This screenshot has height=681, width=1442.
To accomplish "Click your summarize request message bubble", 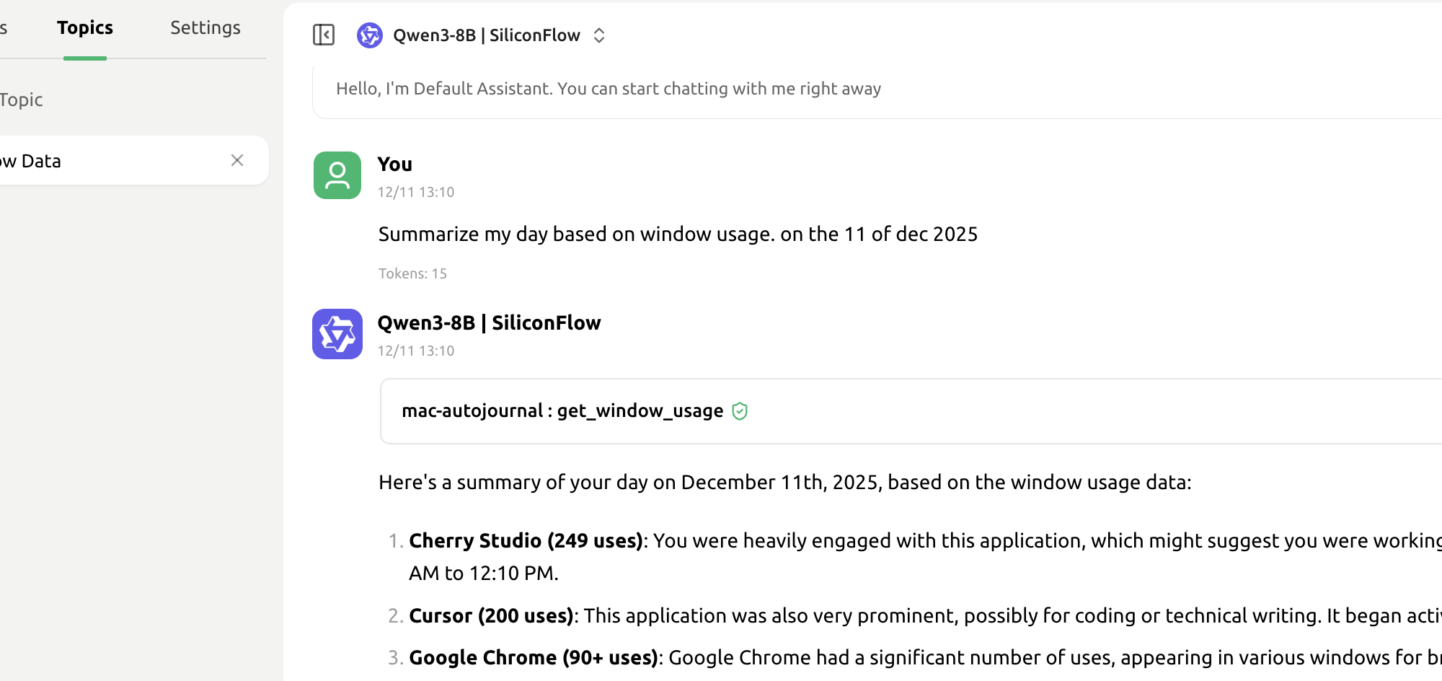I will [x=678, y=234].
